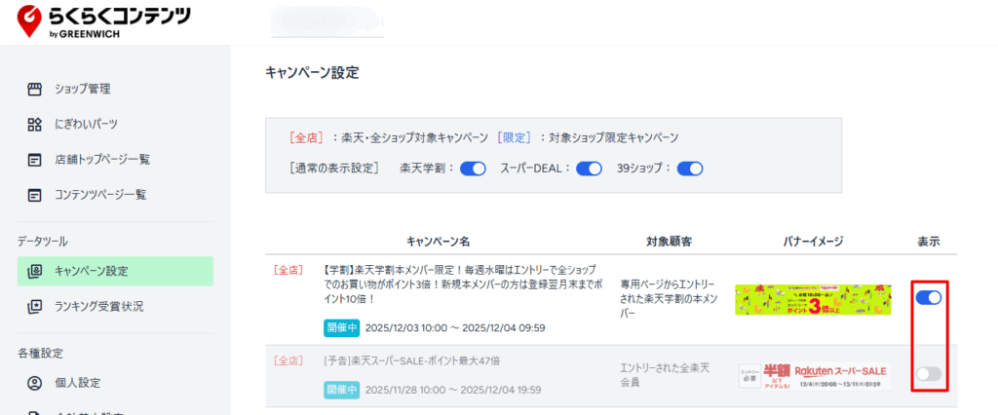This screenshot has height=415, width=998.
Task: Click the 【学割】楽天学割本メンバー限定 campaign name
Action: point(458,284)
